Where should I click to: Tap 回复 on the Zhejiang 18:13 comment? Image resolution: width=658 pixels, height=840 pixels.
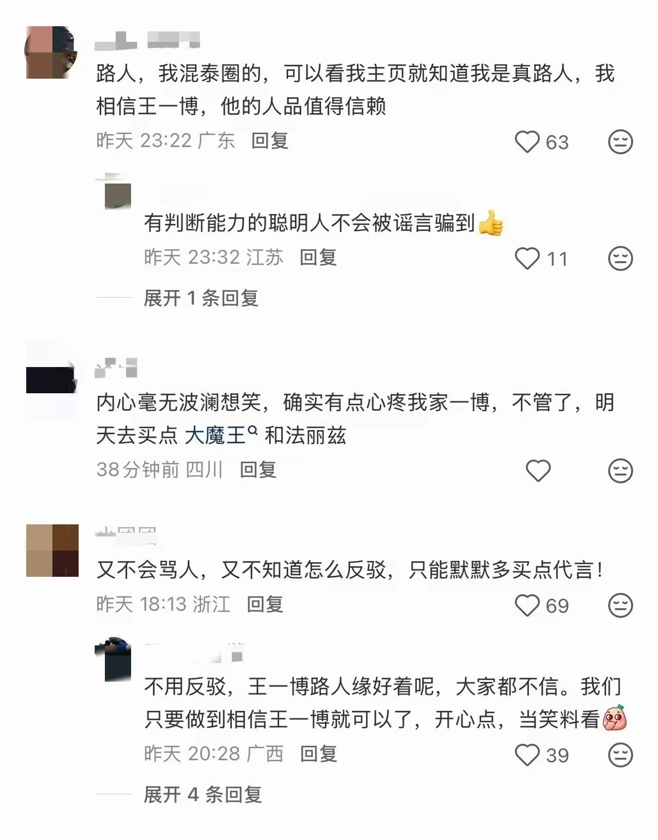[x=265, y=604]
